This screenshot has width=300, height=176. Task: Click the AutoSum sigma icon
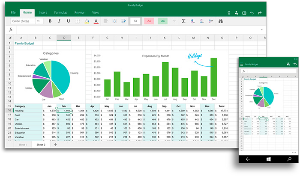[x=183, y=21]
